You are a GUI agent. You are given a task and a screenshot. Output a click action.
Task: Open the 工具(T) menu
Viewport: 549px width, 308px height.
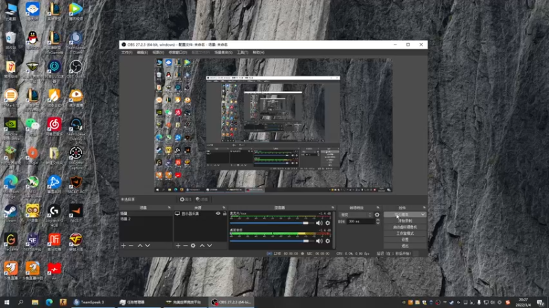coord(242,52)
